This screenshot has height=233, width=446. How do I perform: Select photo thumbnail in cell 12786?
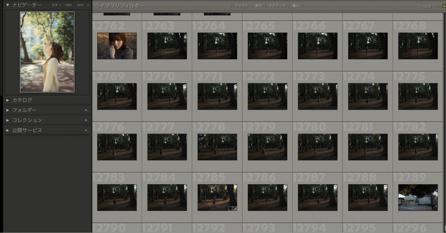coord(267,198)
